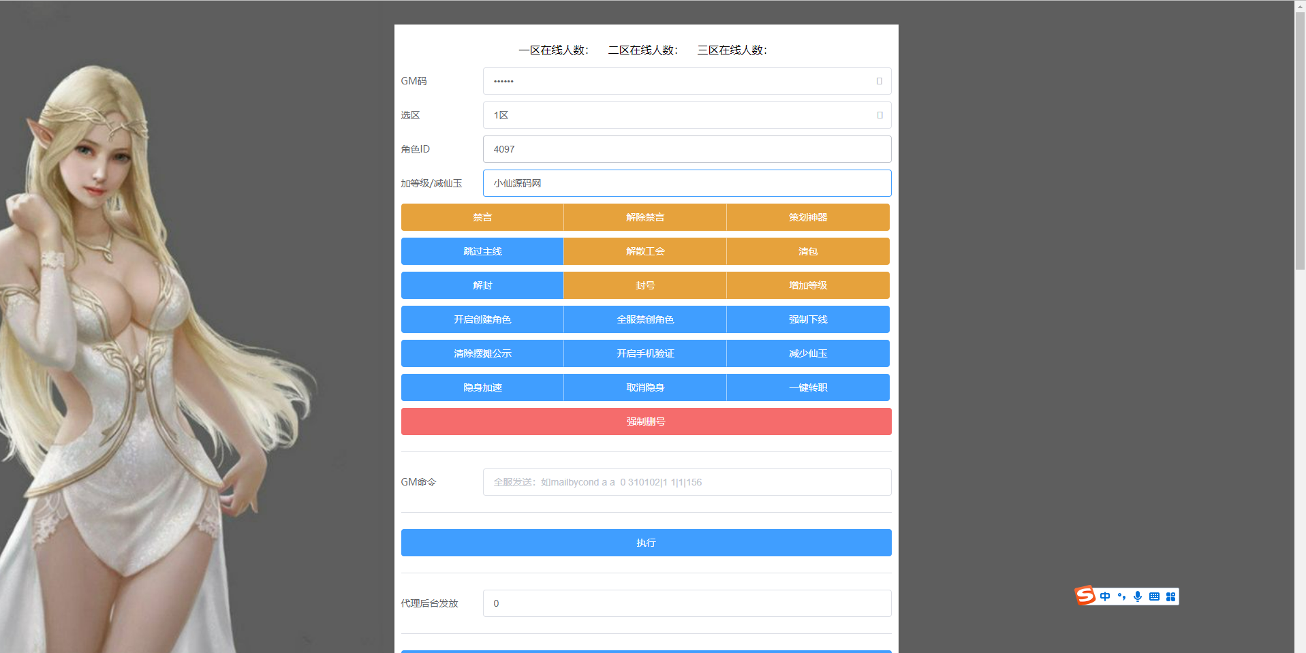Click the 解散工会 button

[x=645, y=251]
